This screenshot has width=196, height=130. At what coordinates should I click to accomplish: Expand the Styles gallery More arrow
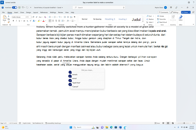(143, 21)
